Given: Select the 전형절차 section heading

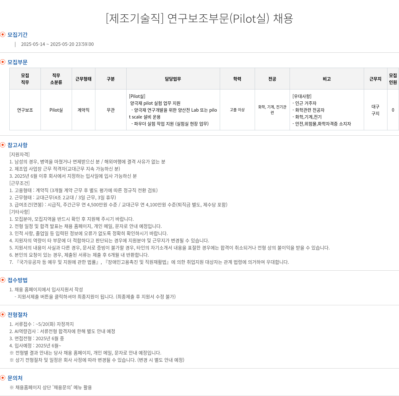Looking at the screenshot, I should click(17, 315).
